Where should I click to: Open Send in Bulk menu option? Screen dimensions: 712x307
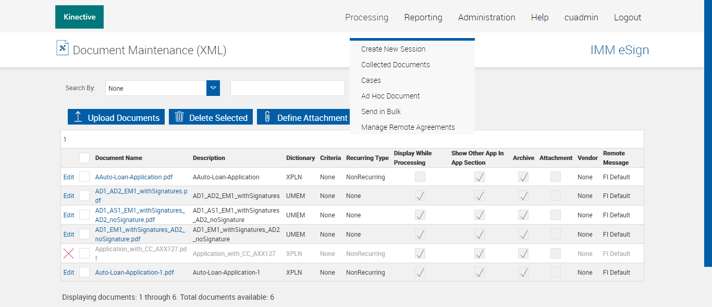click(380, 112)
